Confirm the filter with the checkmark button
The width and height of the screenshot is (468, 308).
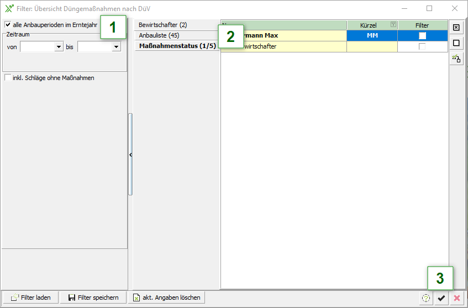[441, 298]
